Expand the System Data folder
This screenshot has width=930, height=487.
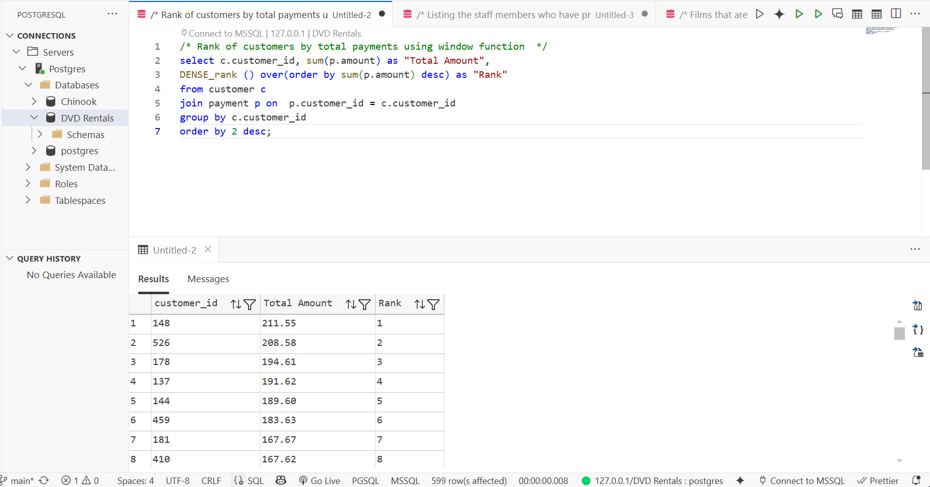(x=28, y=167)
